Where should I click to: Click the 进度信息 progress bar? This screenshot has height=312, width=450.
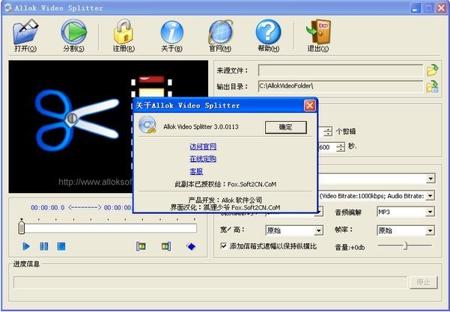tap(210, 282)
